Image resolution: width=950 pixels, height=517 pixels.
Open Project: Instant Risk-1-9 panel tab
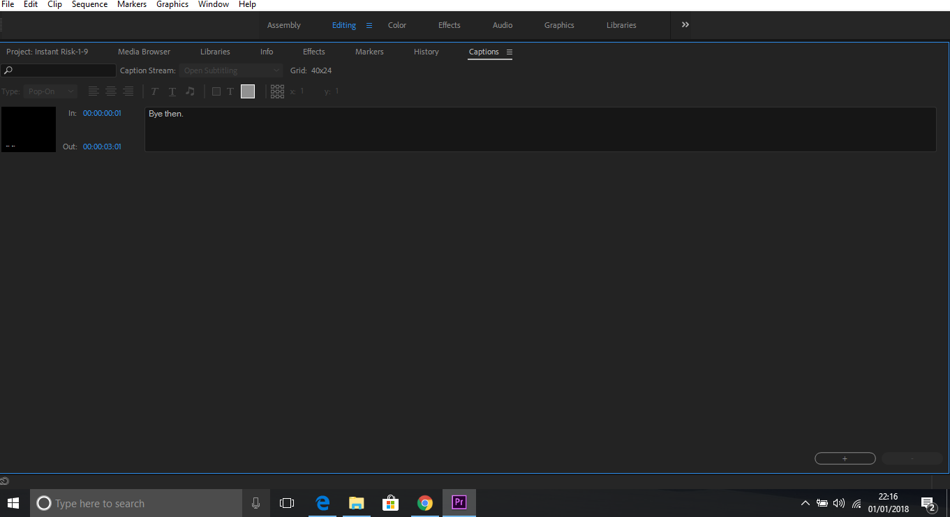coord(47,52)
